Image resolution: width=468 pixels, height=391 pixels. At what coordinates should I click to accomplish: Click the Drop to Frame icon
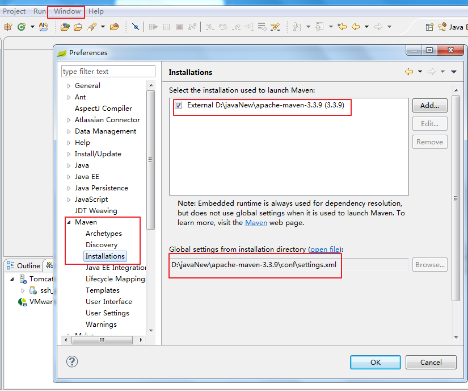pyautogui.click(x=262, y=27)
